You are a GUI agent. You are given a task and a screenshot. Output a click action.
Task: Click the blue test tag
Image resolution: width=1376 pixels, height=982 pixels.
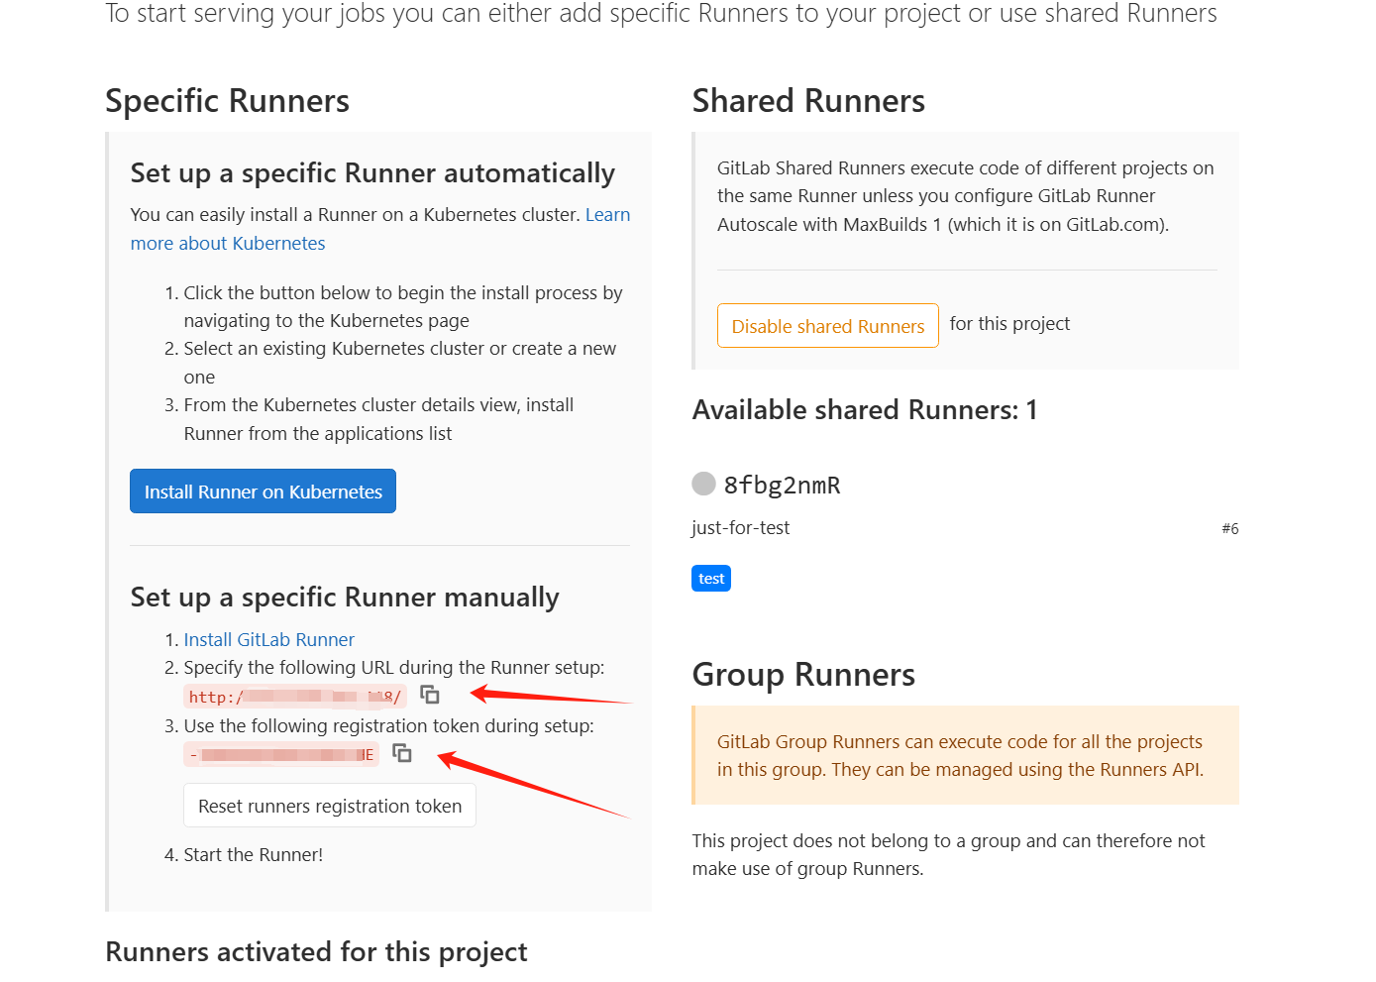click(711, 579)
